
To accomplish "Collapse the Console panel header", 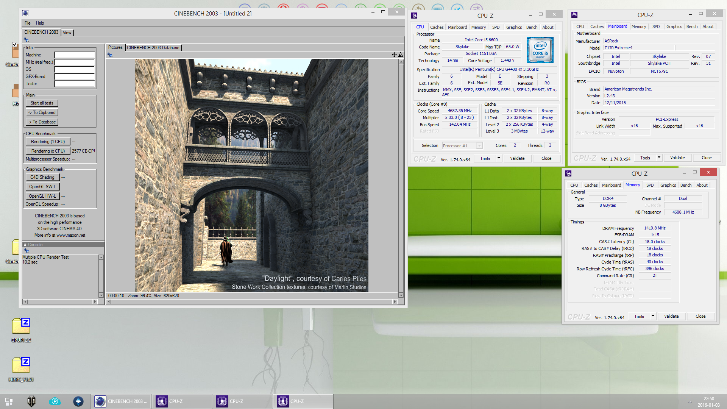I will 25,245.
